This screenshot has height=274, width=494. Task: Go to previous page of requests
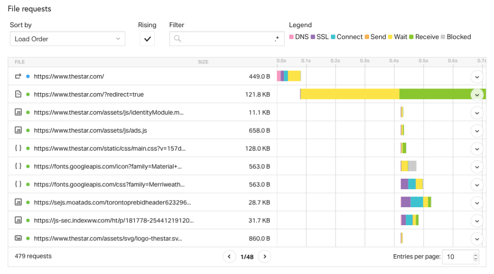click(229, 257)
